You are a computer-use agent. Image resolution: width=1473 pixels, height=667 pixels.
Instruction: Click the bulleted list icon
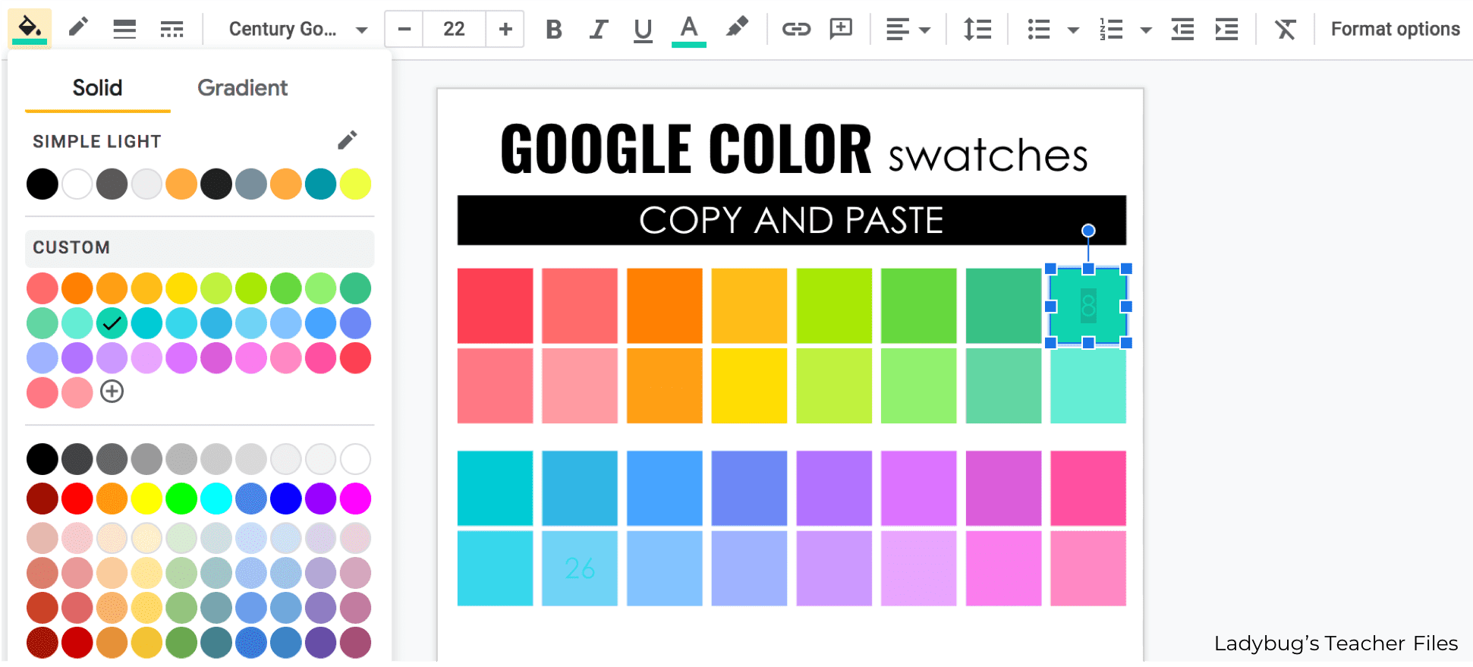(x=1039, y=30)
